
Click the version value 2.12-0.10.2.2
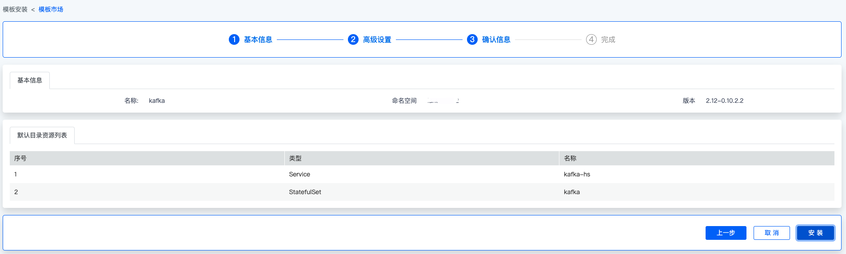click(724, 101)
